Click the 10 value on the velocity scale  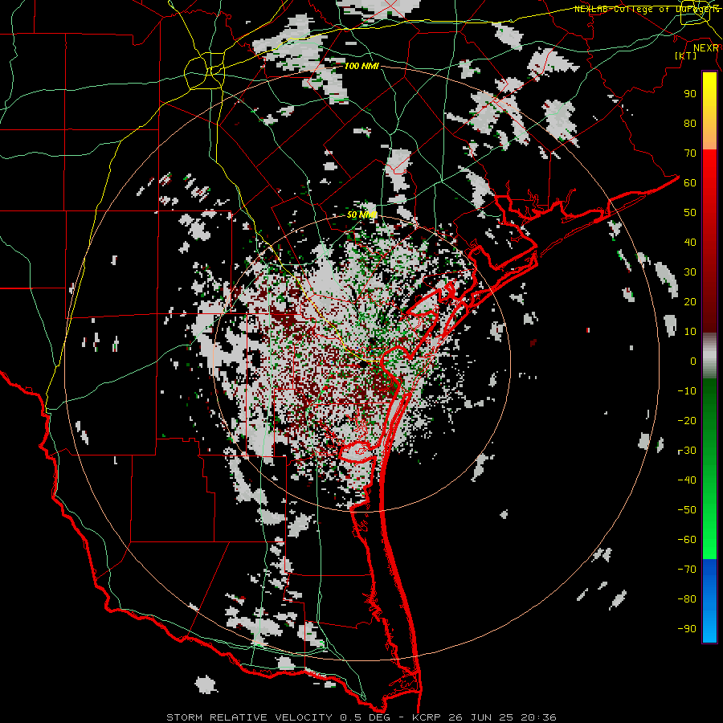coord(690,332)
